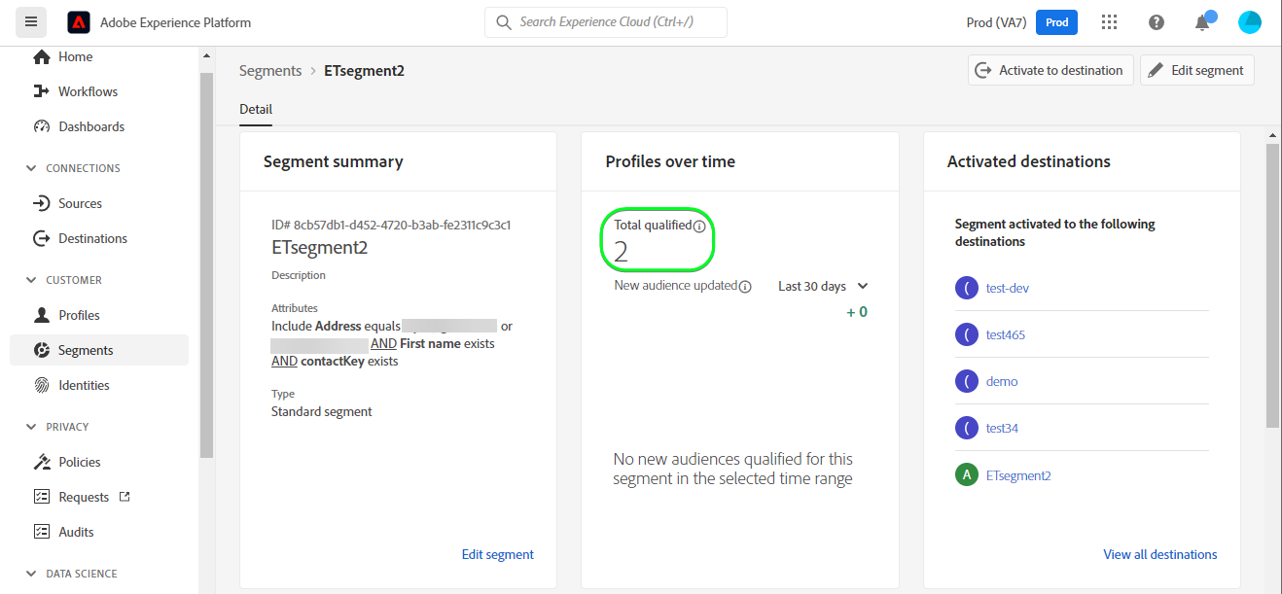The width and height of the screenshot is (1282, 594).
Task: Open the test-dev destination link
Action: [x=1008, y=288]
